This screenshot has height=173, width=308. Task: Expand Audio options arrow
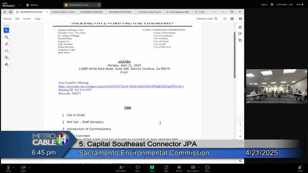click(13, 167)
